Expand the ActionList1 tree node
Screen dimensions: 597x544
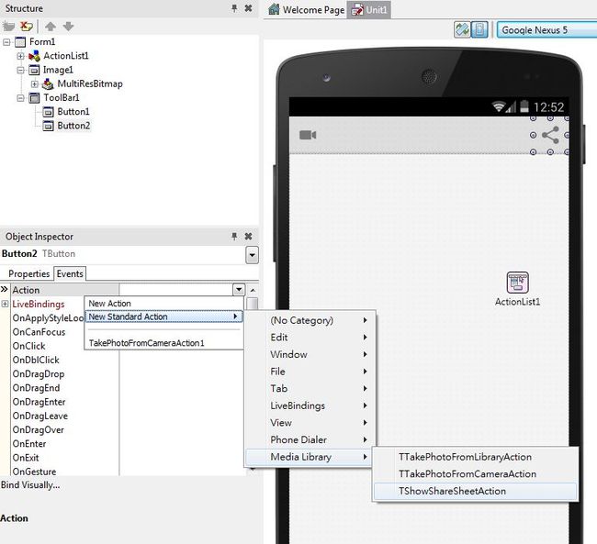[x=20, y=56]
